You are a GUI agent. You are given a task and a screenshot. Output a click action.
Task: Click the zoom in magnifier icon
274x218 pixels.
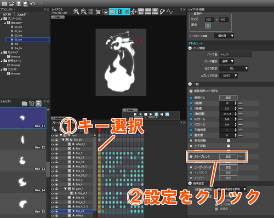[x=76, y=12]
